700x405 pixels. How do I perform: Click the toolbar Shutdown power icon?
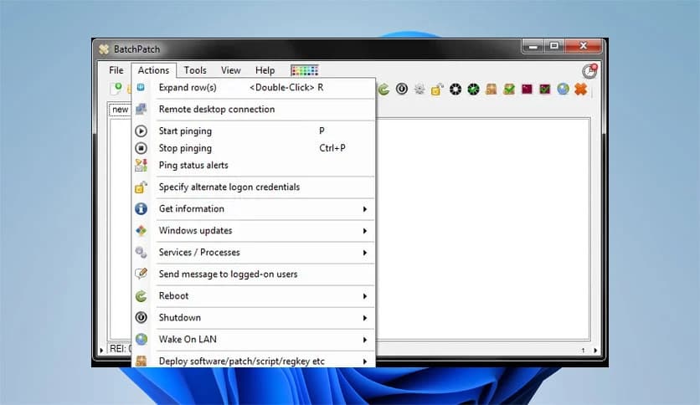402,89
